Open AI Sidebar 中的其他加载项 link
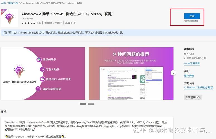Viewport: 216px width, 139px height. [x=198, y=88]
